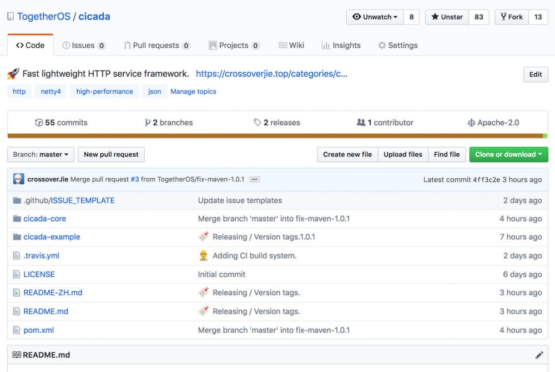Viewport: 555px width, 372px height.
Task: Click the cicada-core folder icon
Action: pyautogui.click(x=17, y=219)
